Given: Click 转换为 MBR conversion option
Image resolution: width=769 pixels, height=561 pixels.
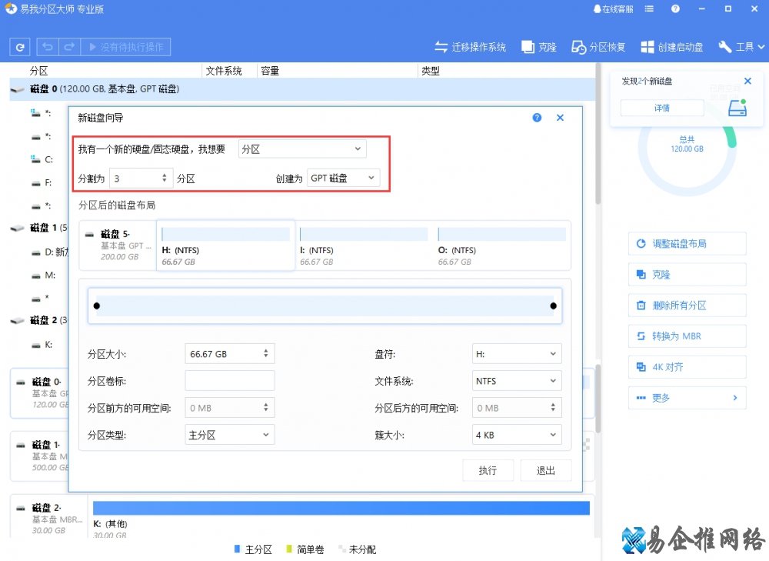Looking at the screenshot, I should pos(687,336).
